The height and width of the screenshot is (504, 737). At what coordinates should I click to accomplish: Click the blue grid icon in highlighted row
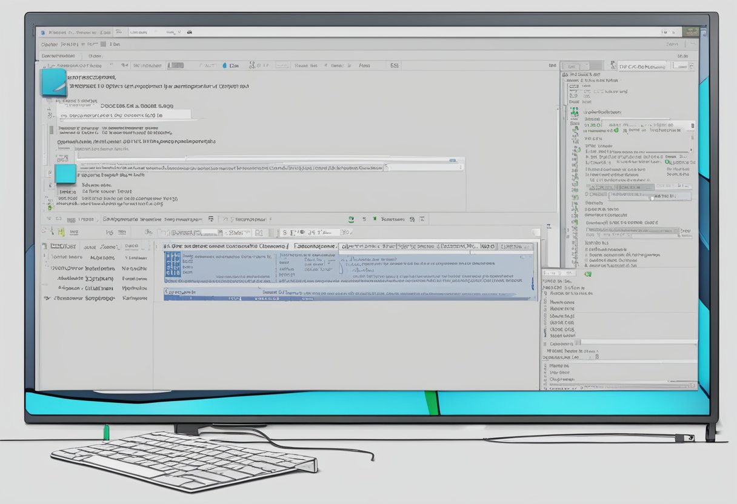[172, 267]
